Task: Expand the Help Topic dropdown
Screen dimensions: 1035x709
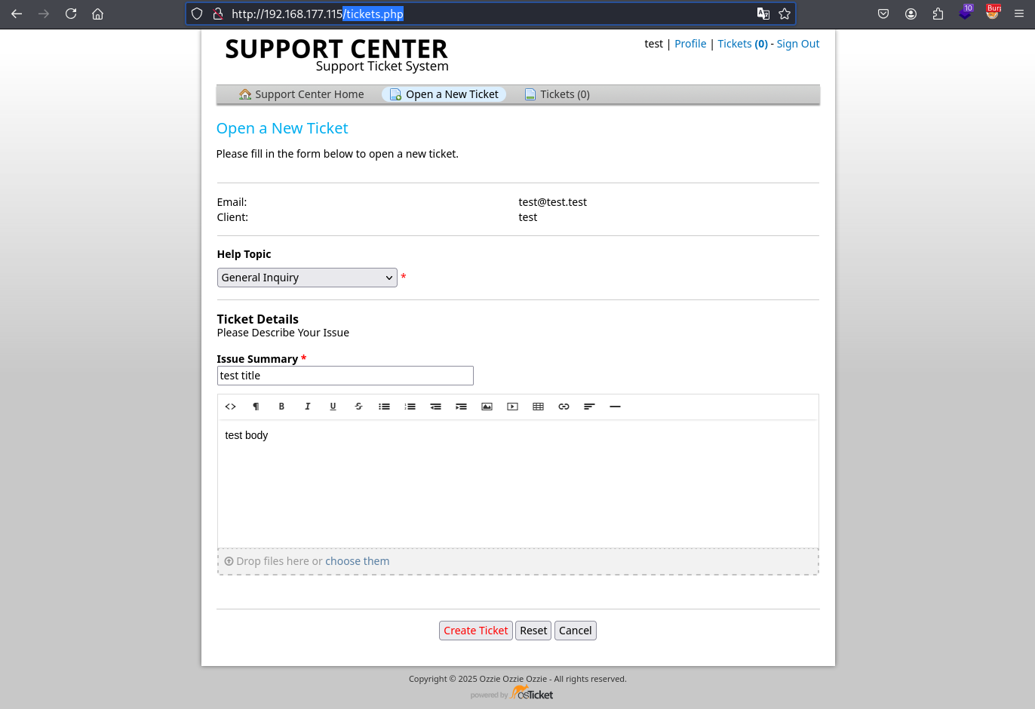Action: pyautogui.click(x=307, y=278)
